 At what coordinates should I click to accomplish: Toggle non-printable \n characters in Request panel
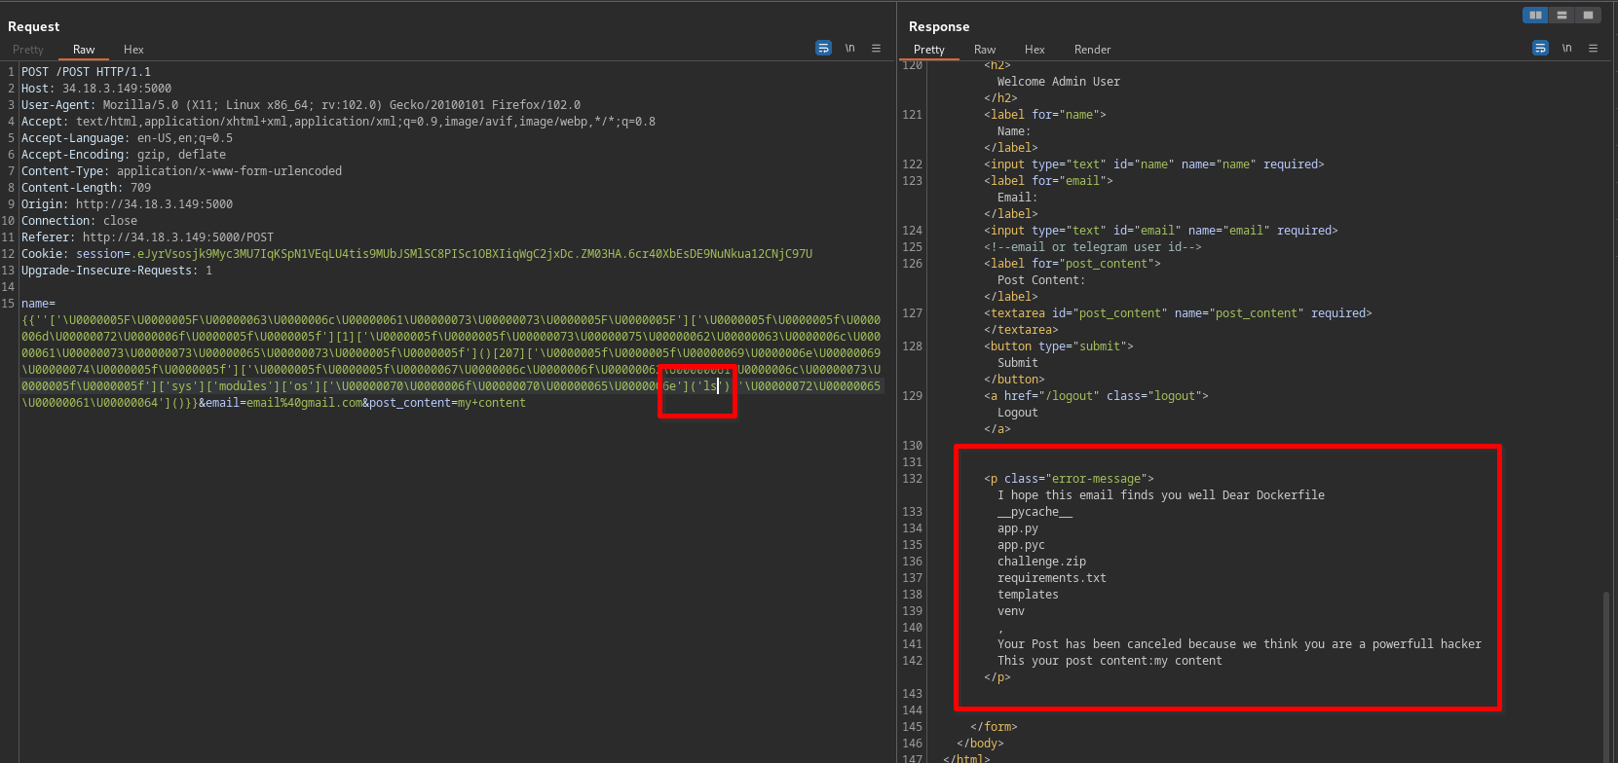(849, 48)
